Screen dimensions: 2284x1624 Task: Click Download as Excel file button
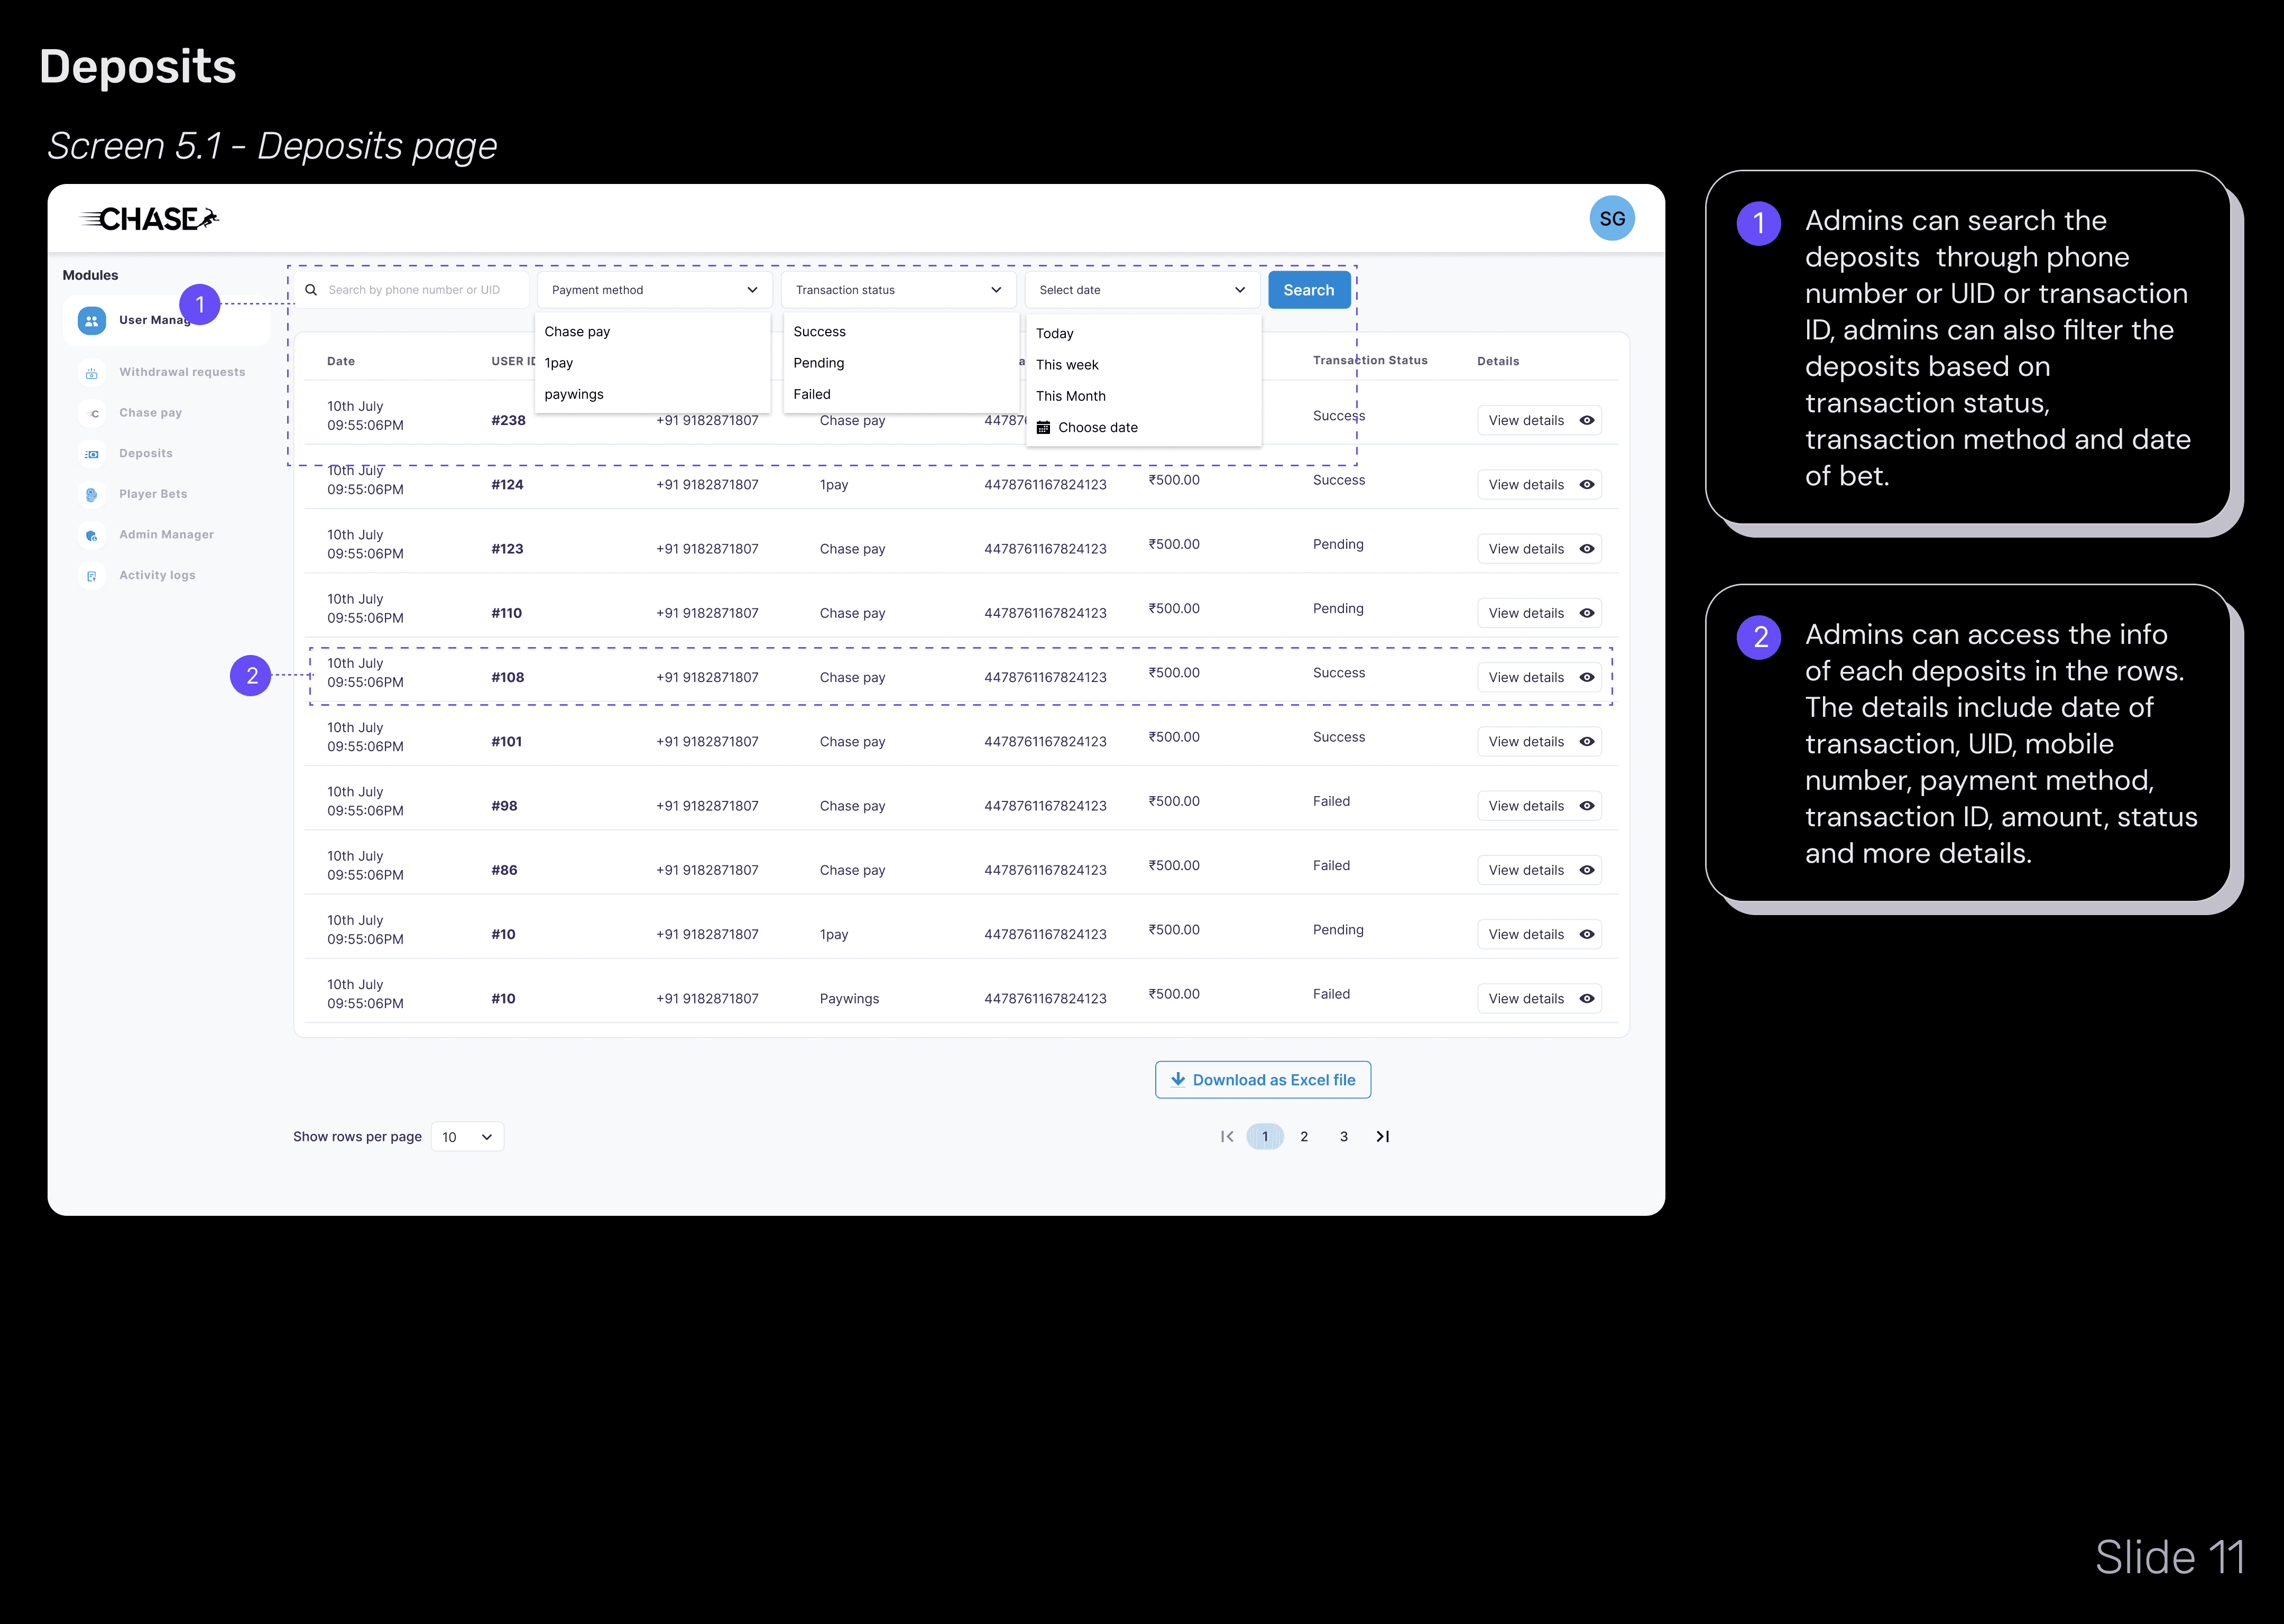click(x=1262, y=1080)
